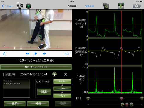Viewport: 144px width, 108px height.
Task: Upload data with the cloud icon
Action: tap(55, 74)
